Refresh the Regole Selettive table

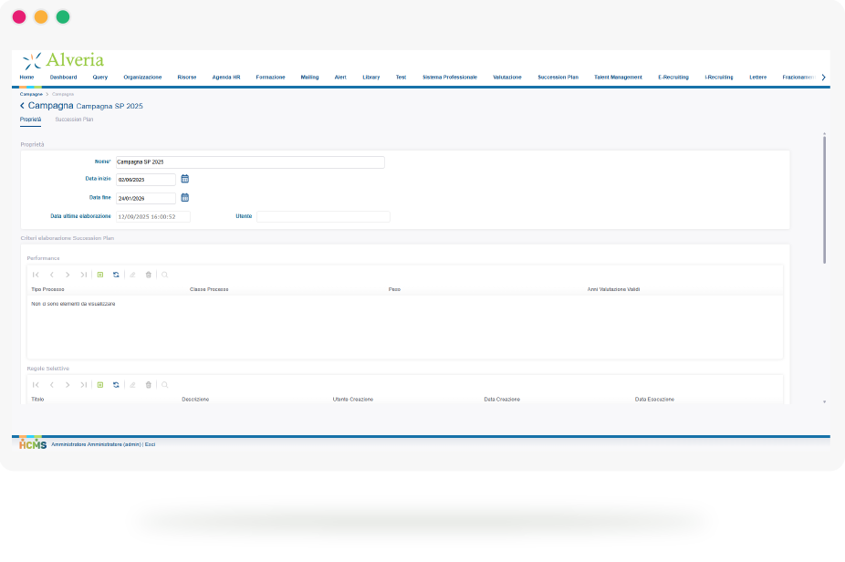pos(116,385)
